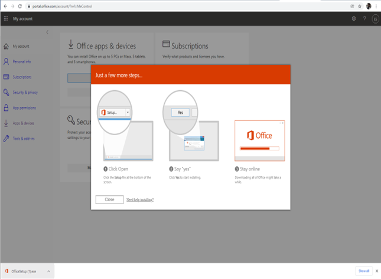Click the Subscriptions card heading
Screen dimensions: 381x279
tap(190, 46)
